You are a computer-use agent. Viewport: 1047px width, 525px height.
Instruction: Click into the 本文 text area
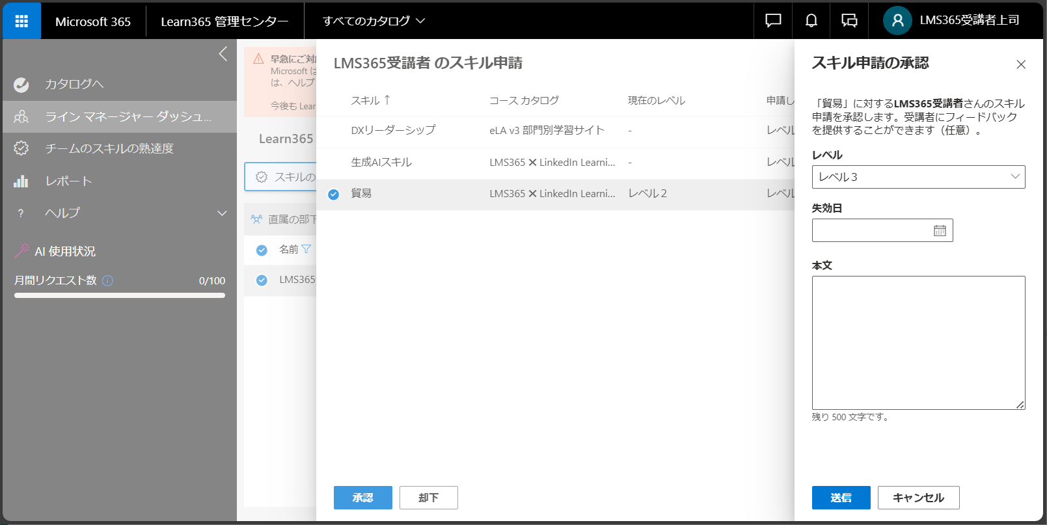tap(918, 343)
